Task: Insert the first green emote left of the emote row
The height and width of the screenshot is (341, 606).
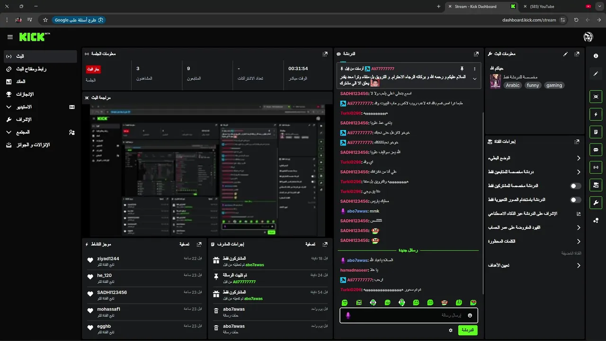Action: (345, 302)
